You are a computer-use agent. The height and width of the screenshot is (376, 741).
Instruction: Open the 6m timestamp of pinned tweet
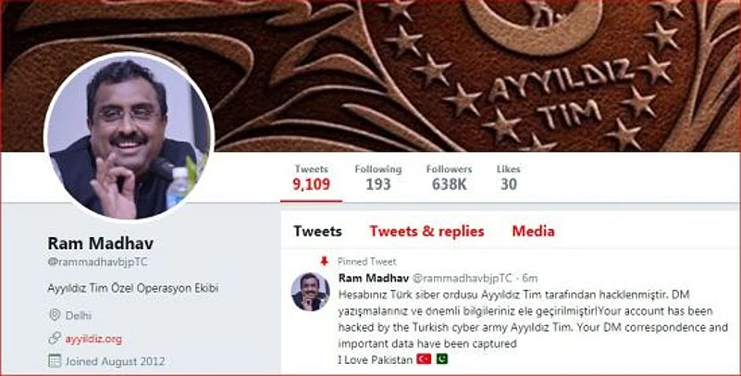point(530,278)
